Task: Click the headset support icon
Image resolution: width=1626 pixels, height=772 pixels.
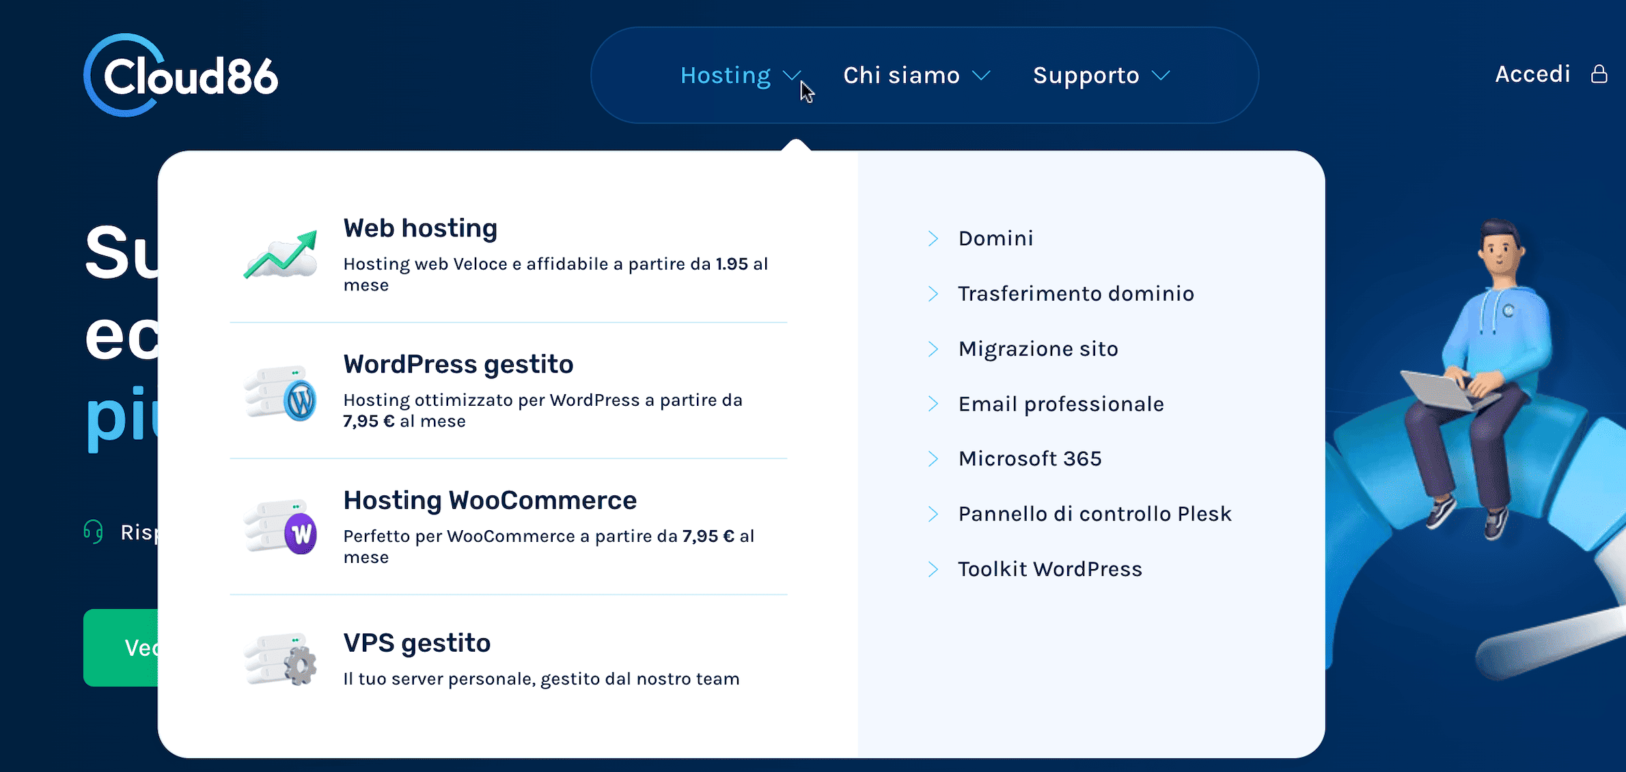Action: 94,532
